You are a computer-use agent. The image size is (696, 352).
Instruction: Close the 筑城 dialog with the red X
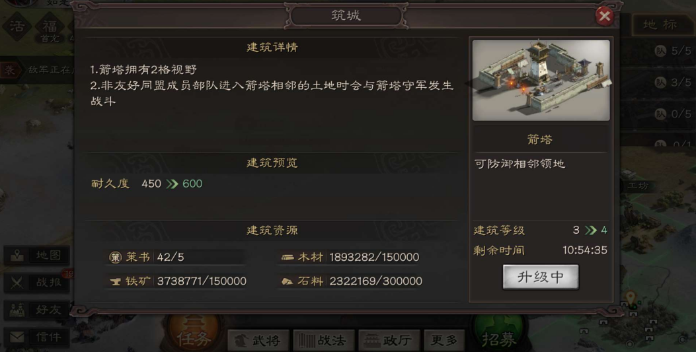[x=604, y=17]
